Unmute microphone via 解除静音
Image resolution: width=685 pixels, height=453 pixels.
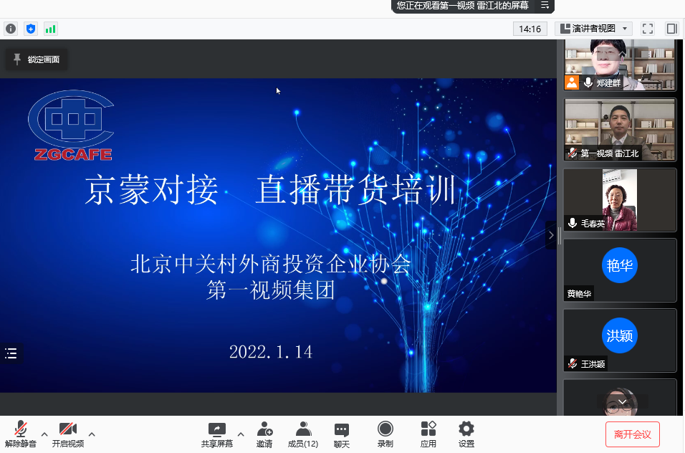21,434
